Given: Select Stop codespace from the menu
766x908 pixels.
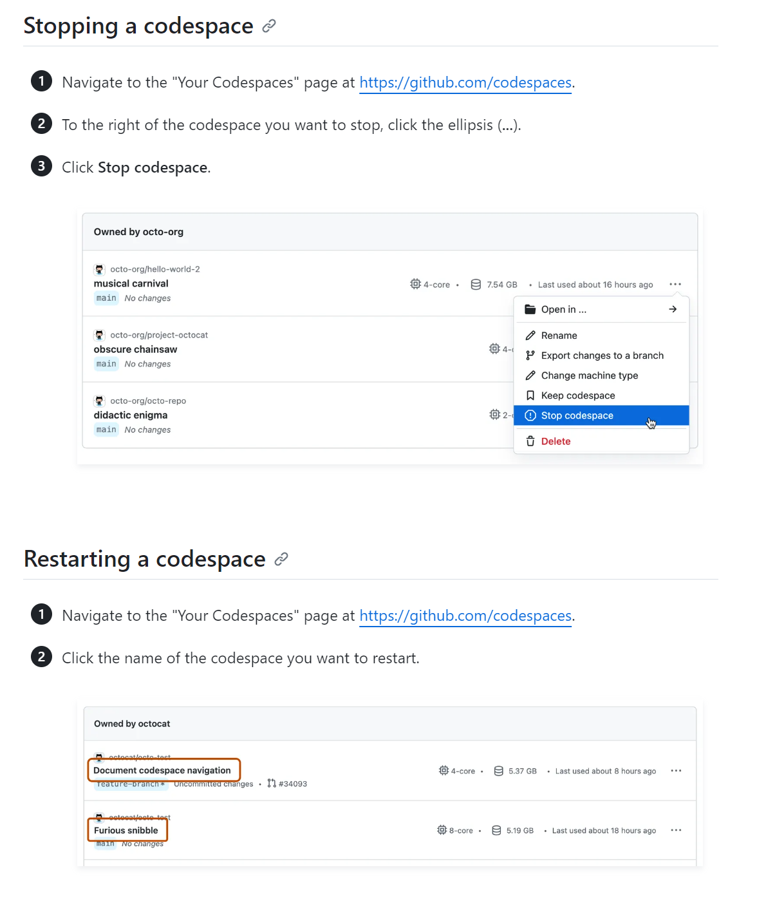Looking at the screenshot, I should pos(577,415).
